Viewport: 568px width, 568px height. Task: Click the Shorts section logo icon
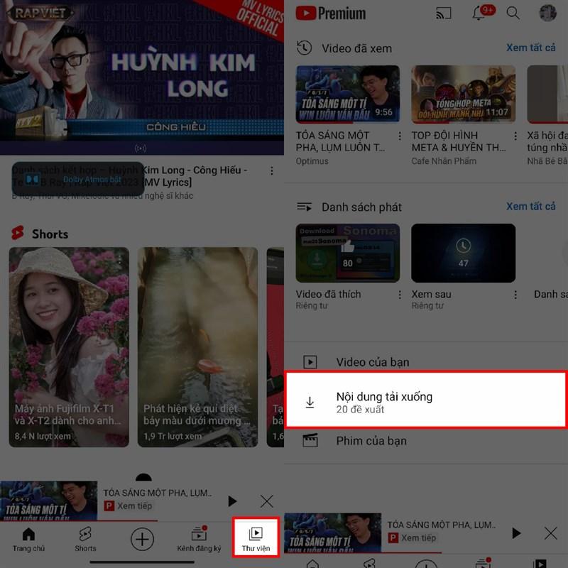click(x=18, y=233)
